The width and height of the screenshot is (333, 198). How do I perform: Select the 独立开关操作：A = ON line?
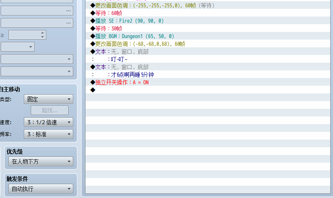coord(208,82)
